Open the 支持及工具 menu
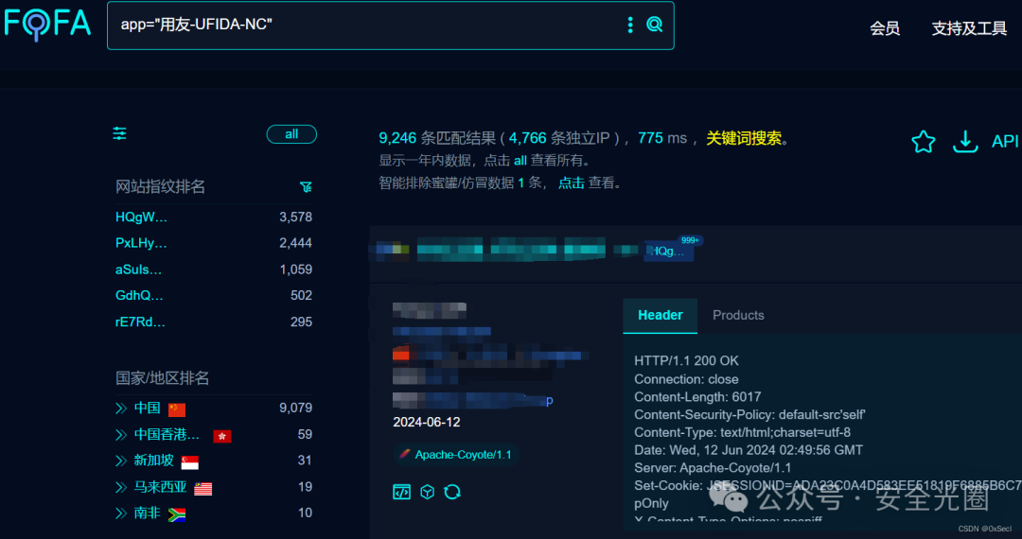 pyautogui.click(x=969, y=28)
